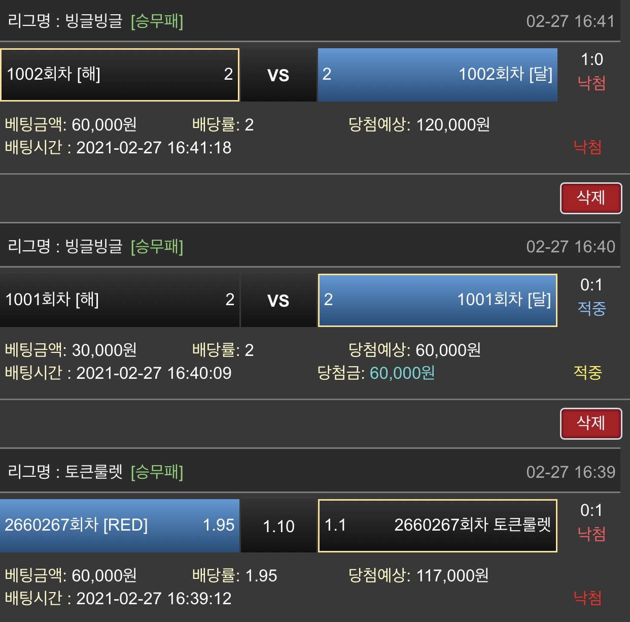Click the 빙글빙글 league header dated 02-27 16:41
Viewport: 630px width, 622px height.
click(95, 21)
